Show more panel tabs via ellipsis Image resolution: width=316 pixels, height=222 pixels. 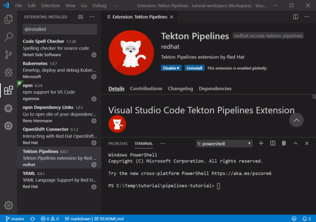[x=162, y=143]
